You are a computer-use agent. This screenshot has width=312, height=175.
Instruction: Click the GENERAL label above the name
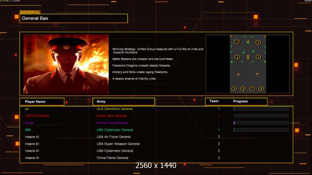point(30,12)
